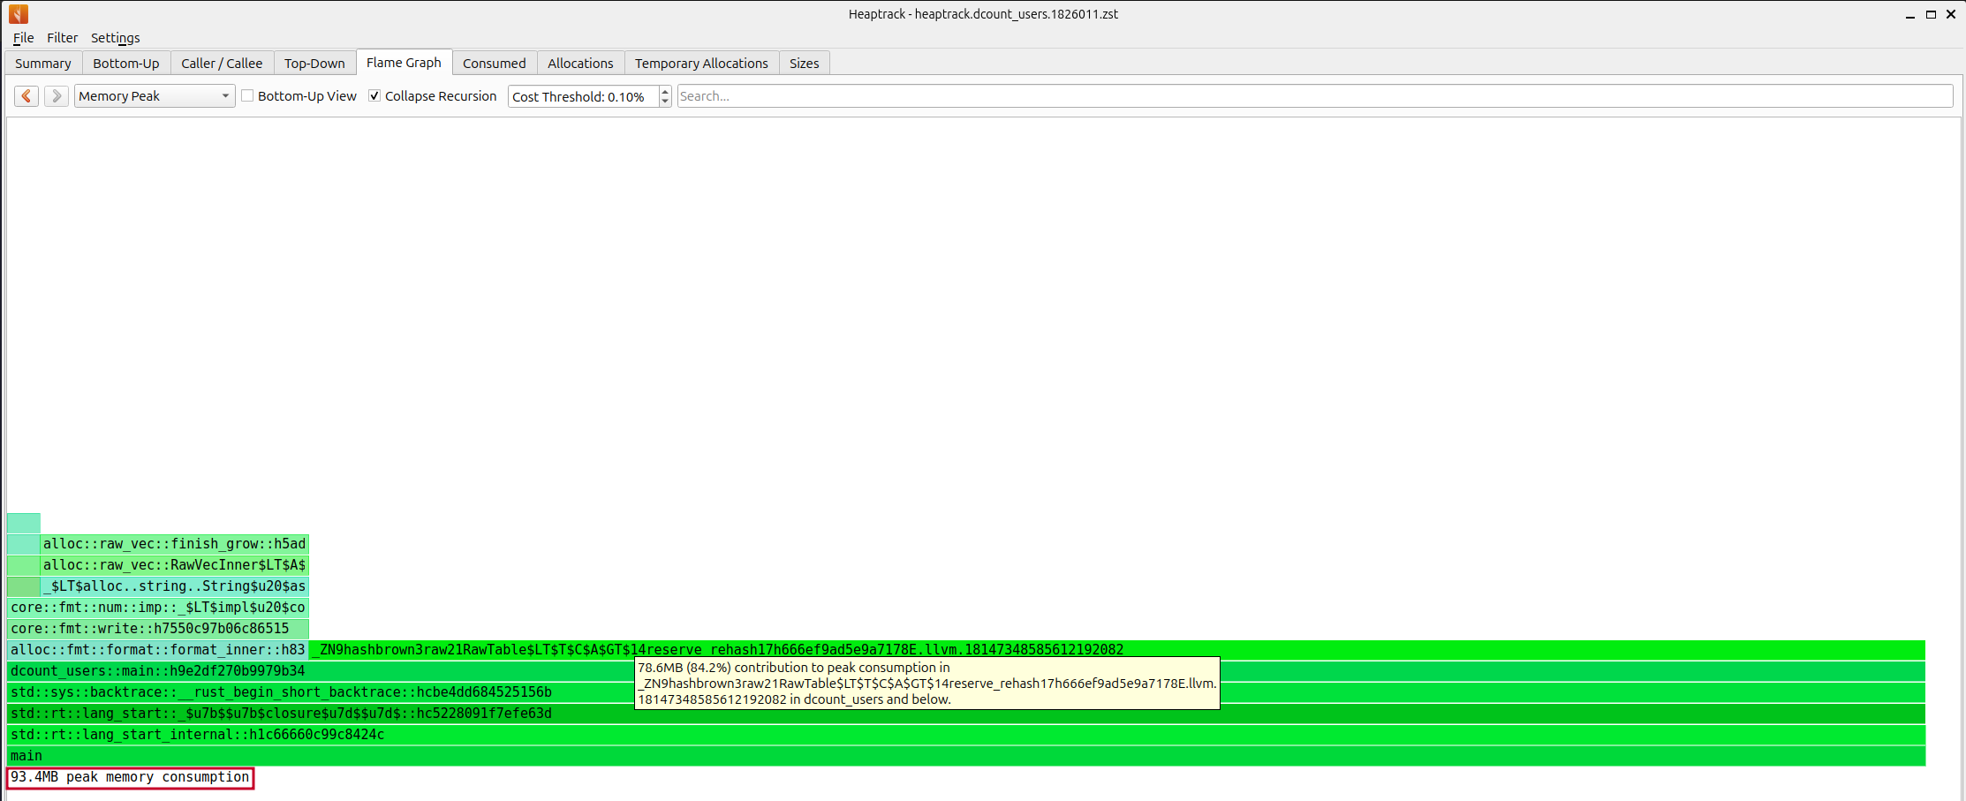The image size is (1966, 801).
Task: Open the Settings menu
Action: 115,38
